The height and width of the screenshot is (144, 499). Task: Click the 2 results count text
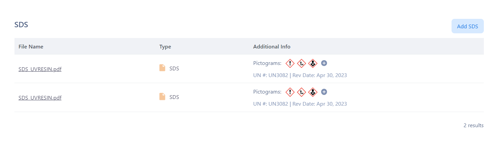click(x=473, y=125)
